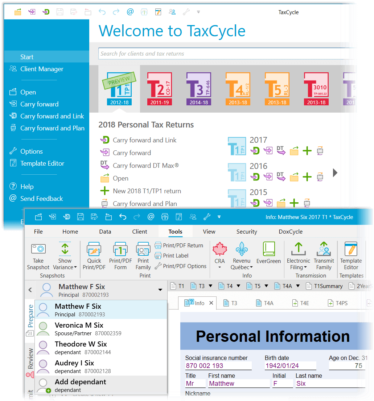The height and width of the screenshot is (401, 374).
Task: Choose the T4 2013-18 slips module tile
Action: point(238,89)
